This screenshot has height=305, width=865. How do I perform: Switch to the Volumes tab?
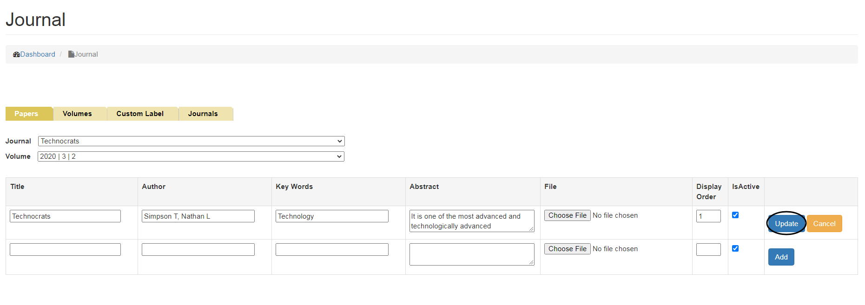77,114
